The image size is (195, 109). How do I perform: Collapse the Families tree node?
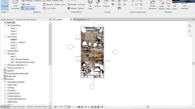coord(2,79)
